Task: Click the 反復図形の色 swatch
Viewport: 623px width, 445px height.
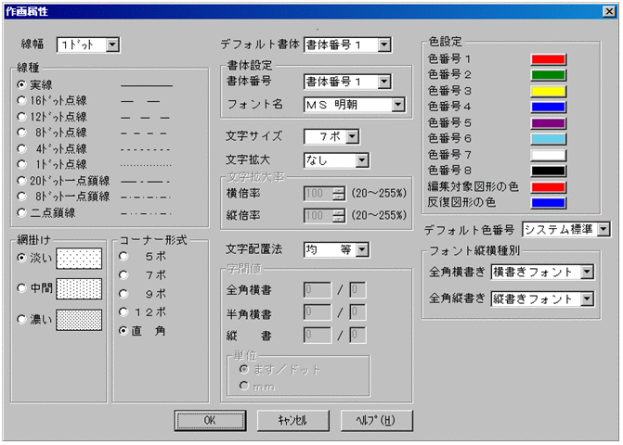Action: pyautogui.click(x=549, y=203)
